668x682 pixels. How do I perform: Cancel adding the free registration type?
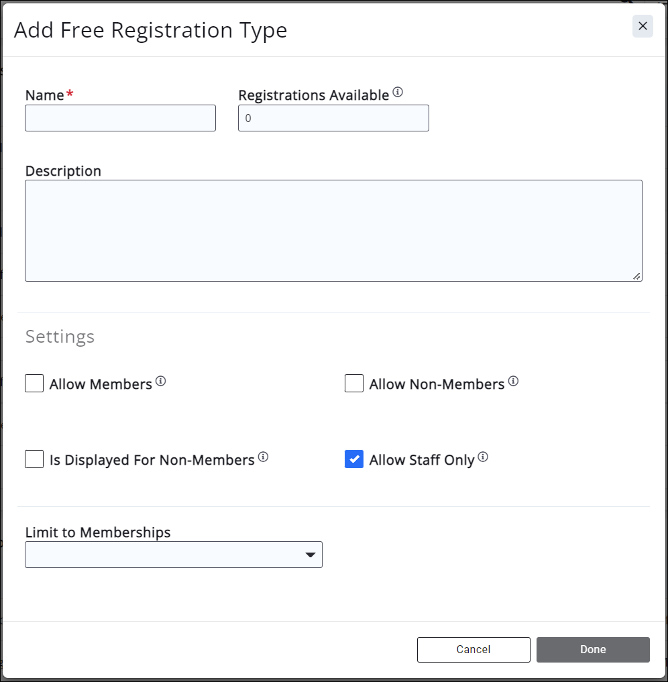pyautogui.click(x=474, y=649)
